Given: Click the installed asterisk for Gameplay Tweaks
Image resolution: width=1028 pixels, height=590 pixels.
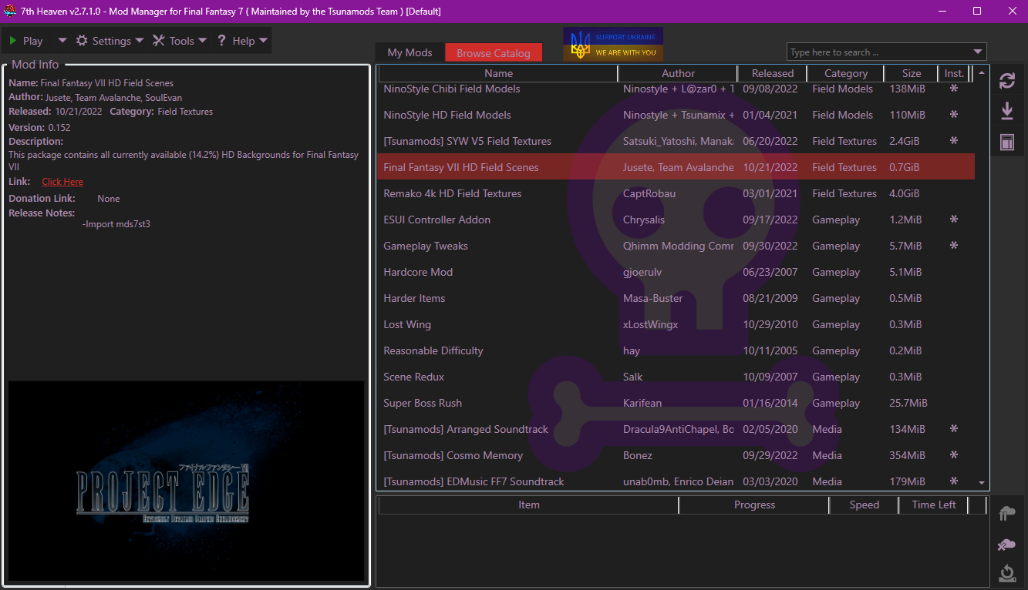Looking at the screenshot, I should click(x=954, y=246).
